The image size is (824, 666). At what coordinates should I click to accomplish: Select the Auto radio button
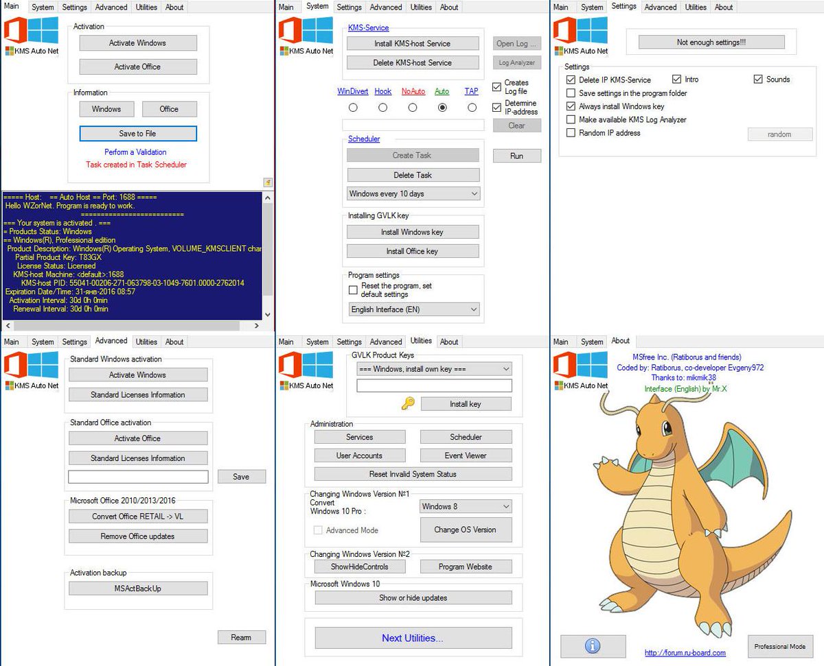pos(442,108)
